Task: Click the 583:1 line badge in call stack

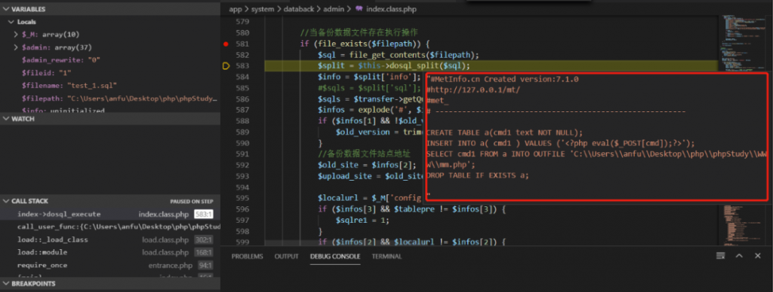Action: pyautogui.click(x=203, y=214)
